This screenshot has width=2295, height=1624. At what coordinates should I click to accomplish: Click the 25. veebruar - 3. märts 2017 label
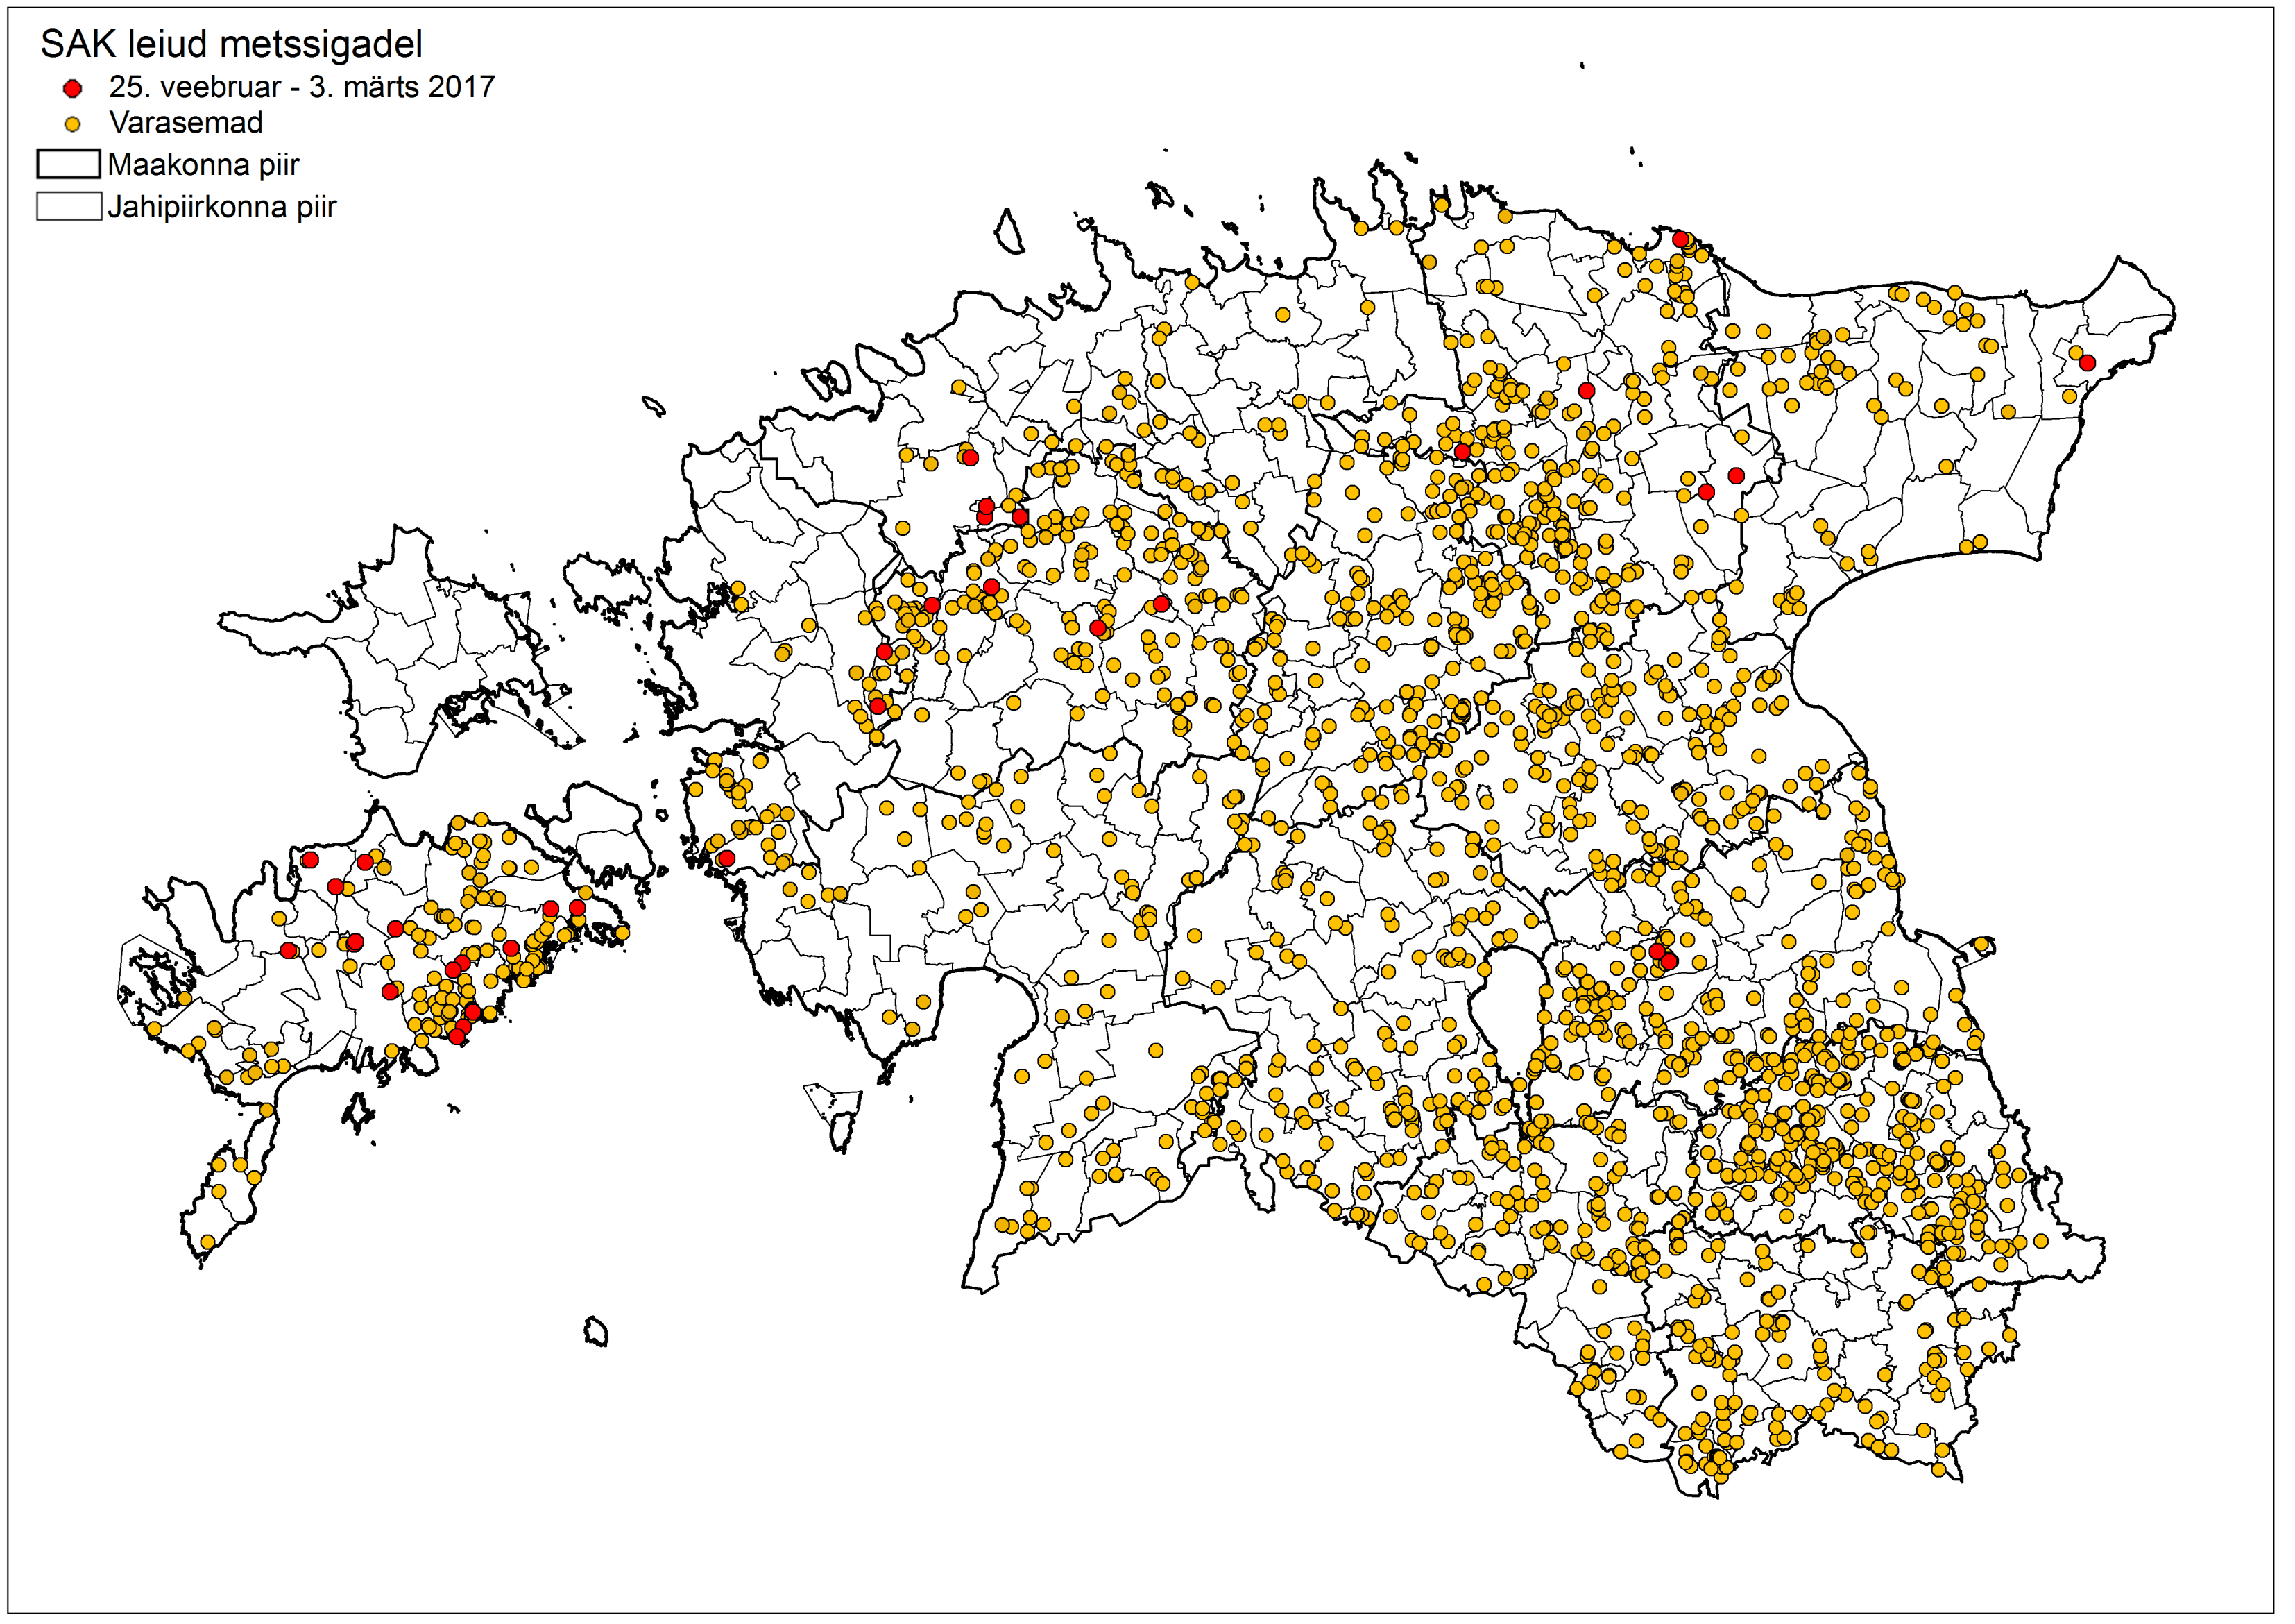pos(302,88)
